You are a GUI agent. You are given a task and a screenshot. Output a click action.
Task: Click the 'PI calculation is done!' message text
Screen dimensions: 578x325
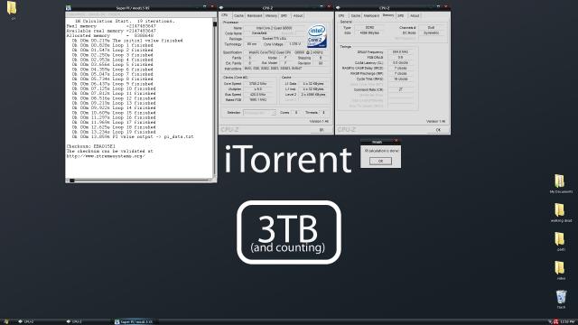click(x=380, y=151)
